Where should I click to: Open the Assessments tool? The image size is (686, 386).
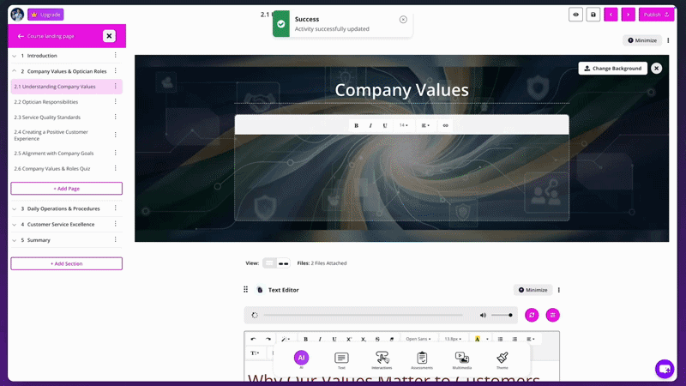pos(422,360)
